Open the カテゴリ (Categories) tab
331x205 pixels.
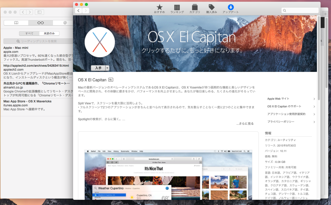tap(195, 9)
